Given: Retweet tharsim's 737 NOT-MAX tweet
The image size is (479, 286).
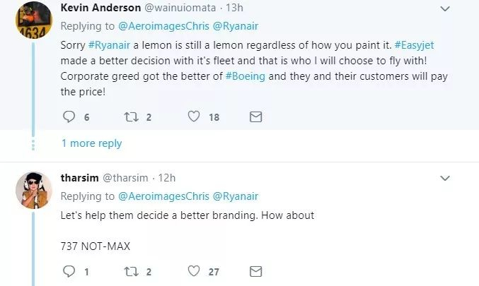Looking at the screenshot, I should (132, 272).
